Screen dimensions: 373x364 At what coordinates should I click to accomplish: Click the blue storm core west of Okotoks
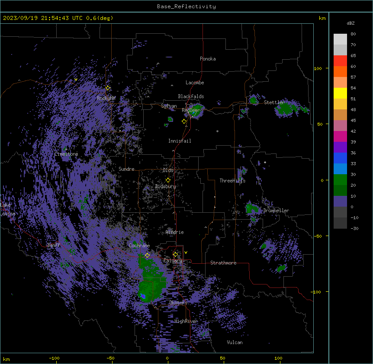point(143,296)
